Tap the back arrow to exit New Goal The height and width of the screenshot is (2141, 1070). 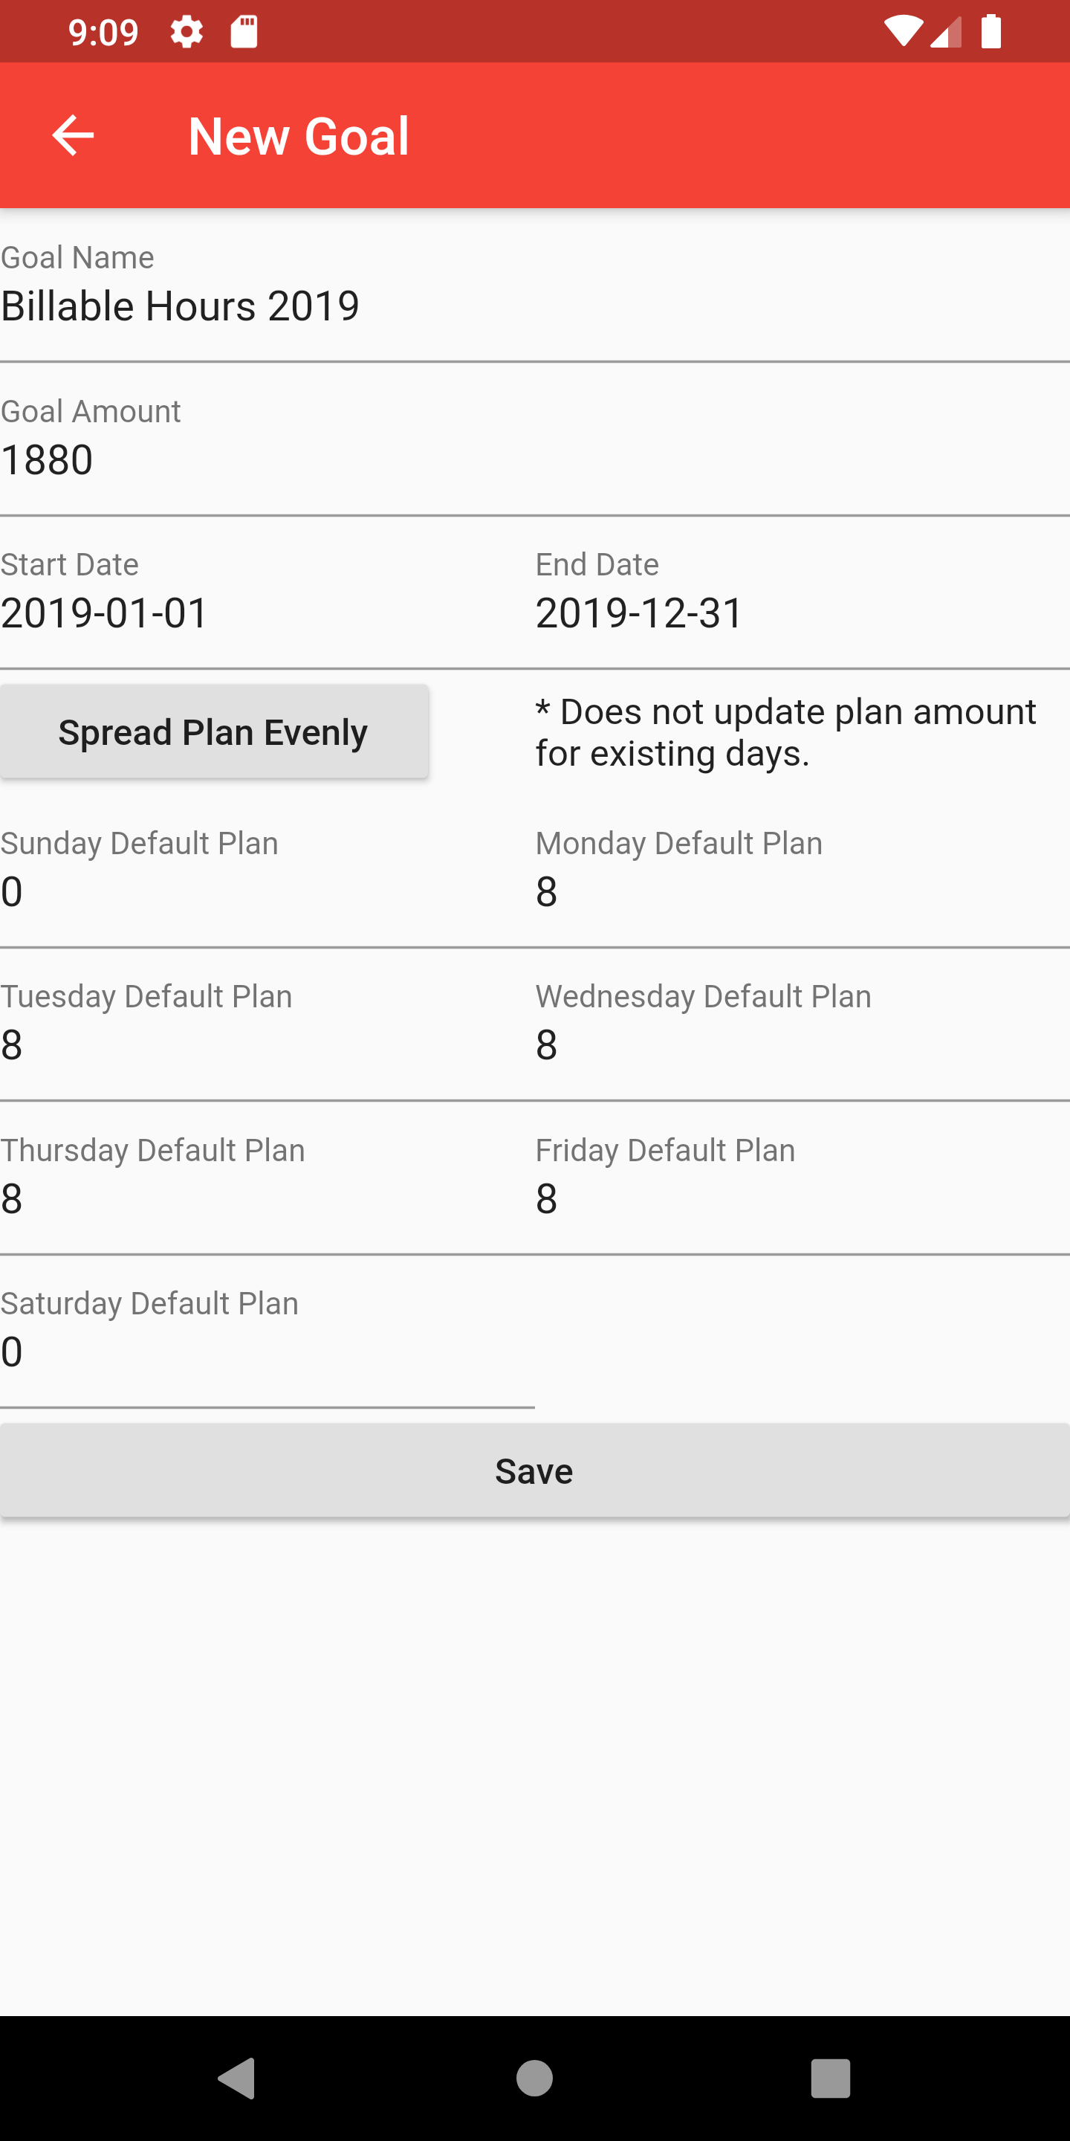[x=71, y=135]
